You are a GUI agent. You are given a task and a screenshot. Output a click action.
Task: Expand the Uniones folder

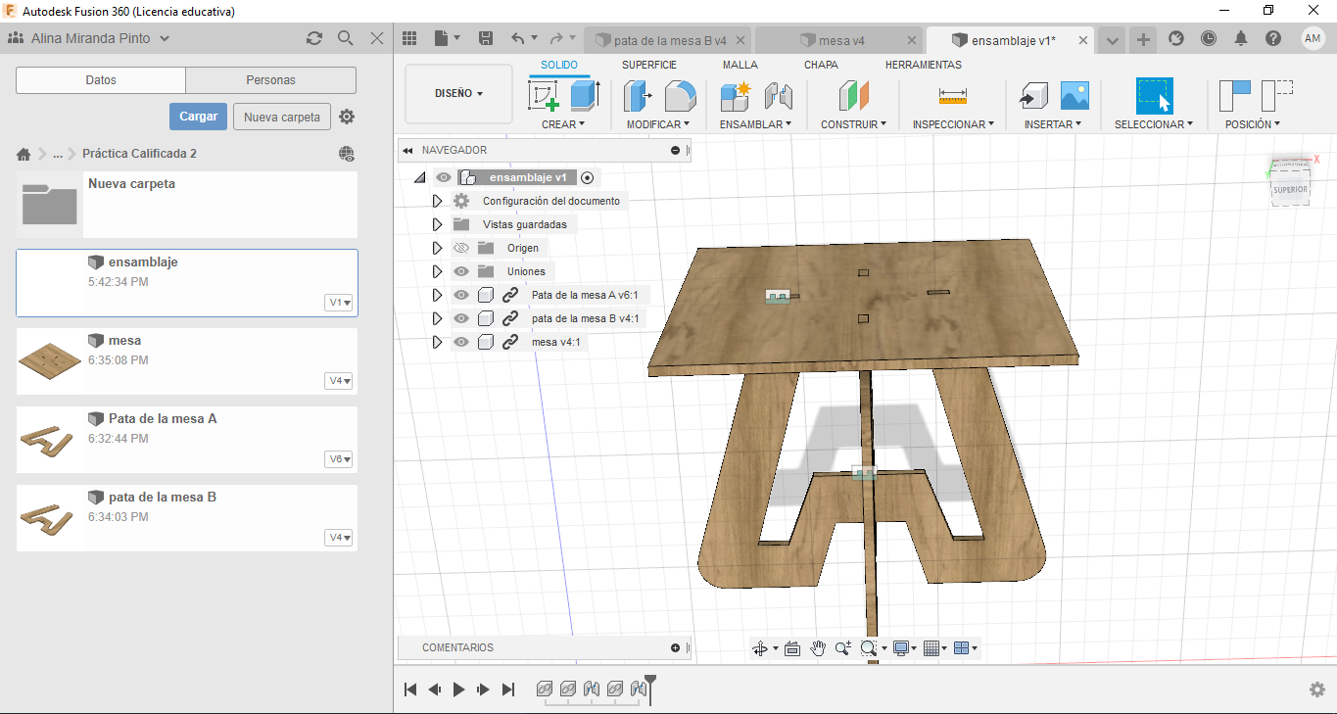click(438, 271)
